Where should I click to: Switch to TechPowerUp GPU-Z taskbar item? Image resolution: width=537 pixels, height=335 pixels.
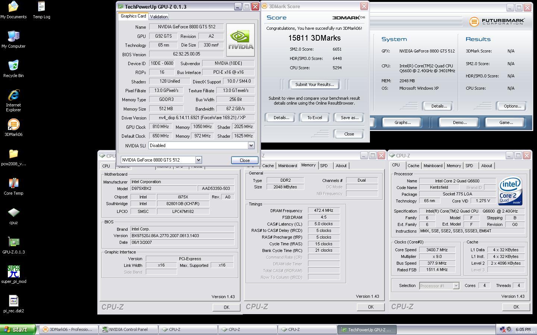(x=367, y=329)
